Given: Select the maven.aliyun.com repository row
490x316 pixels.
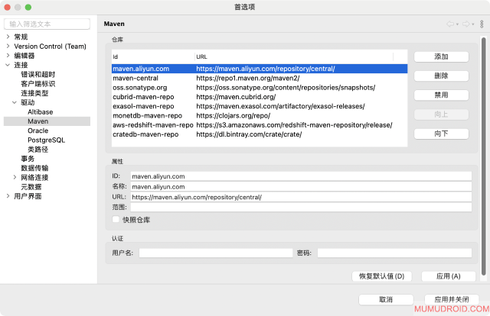Looking at the screenshot, I should pyautogui.click(x=260, y=69).
